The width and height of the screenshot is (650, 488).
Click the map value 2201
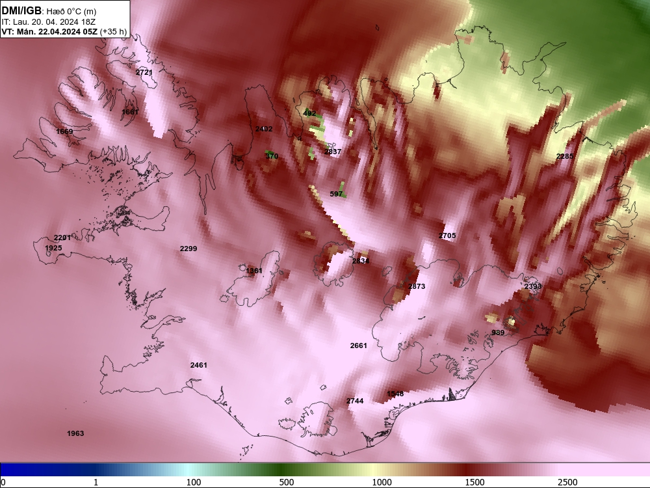tap(62, 237)
